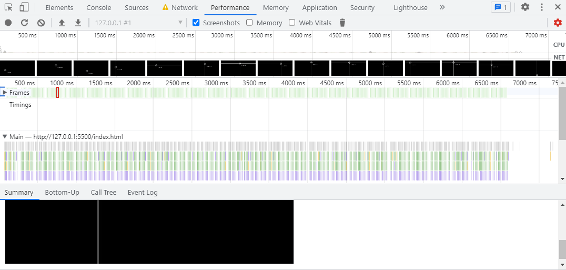Switch to the Bottom-Up tab
This screenshot has width=566, height=270.
coord(62,193)
